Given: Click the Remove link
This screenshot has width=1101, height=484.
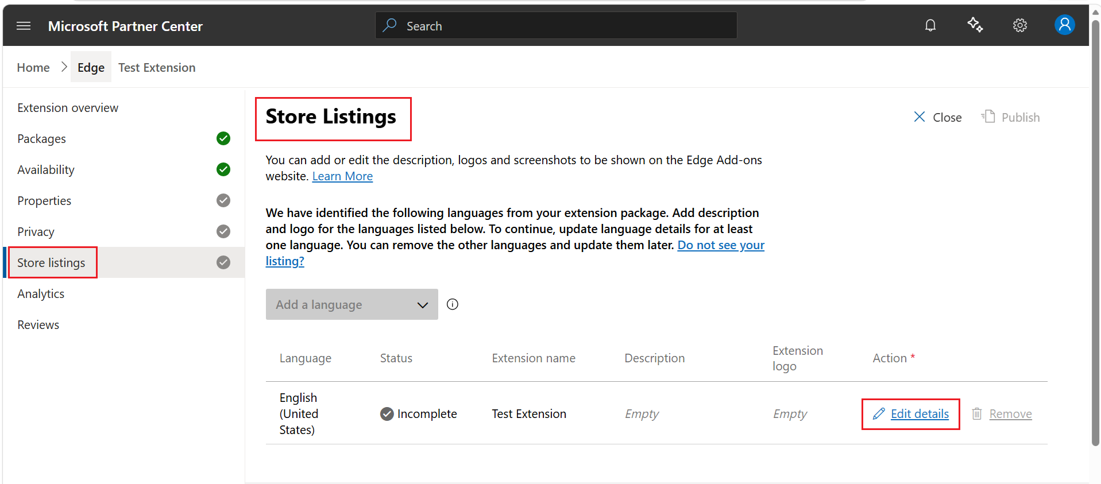Looking at the screenshot, I should pos(1010,414).
